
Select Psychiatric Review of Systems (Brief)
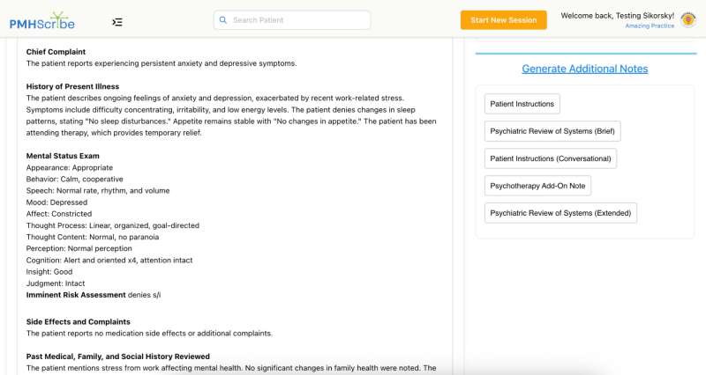(552, 131)
